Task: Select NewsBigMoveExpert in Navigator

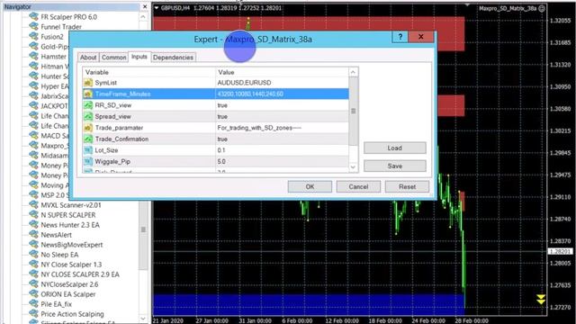Action: coord(72,245)
